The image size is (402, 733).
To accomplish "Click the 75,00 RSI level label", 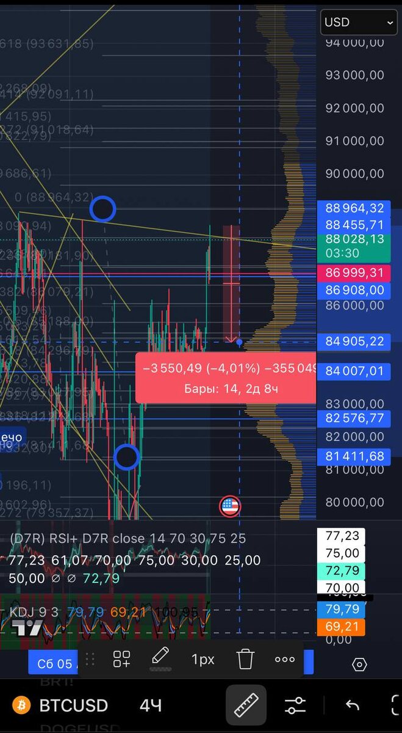I will (342, 553).
